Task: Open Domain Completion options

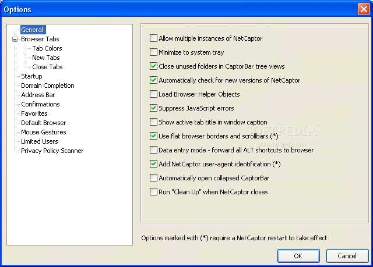Action: pos(48,86)
